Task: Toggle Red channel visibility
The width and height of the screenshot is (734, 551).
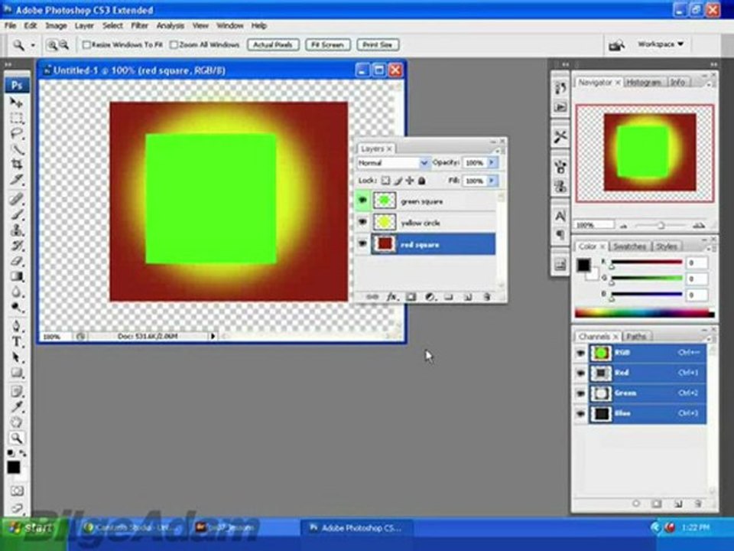Action: click(x=580, y=373)
